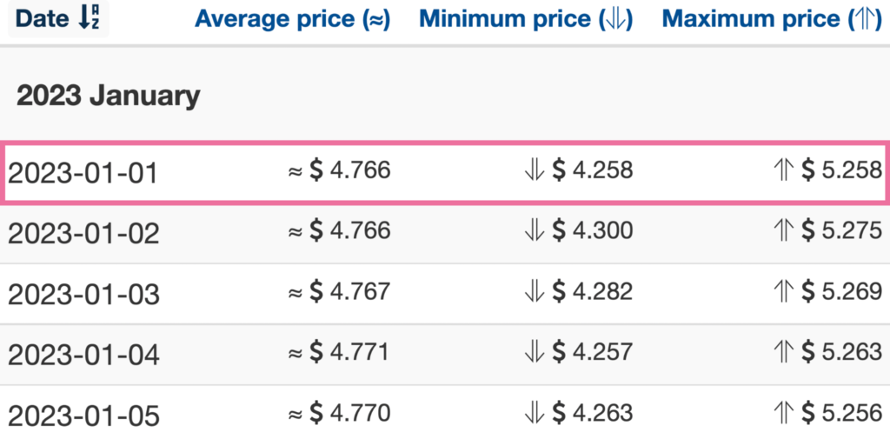Click the down arrow icon beside $4.300

point(535,230)
